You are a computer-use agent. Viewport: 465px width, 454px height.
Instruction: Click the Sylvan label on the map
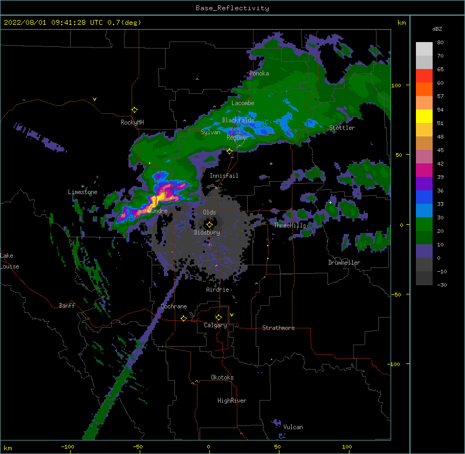(x=210, y=132)
